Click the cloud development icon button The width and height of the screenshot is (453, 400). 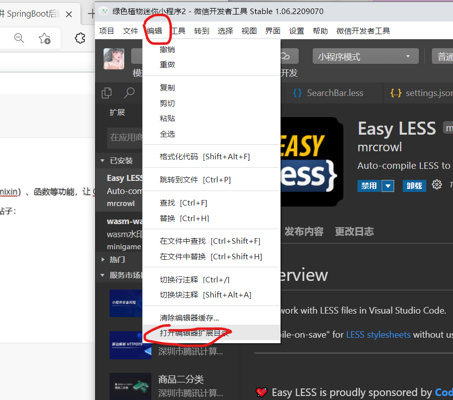[x=289, y=56]
